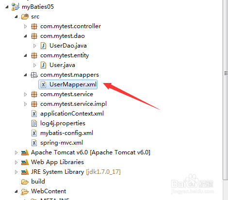Viewport: 228px width, 200px height.
Task: Select the myBaties05 project label
Action: (38, 7)
